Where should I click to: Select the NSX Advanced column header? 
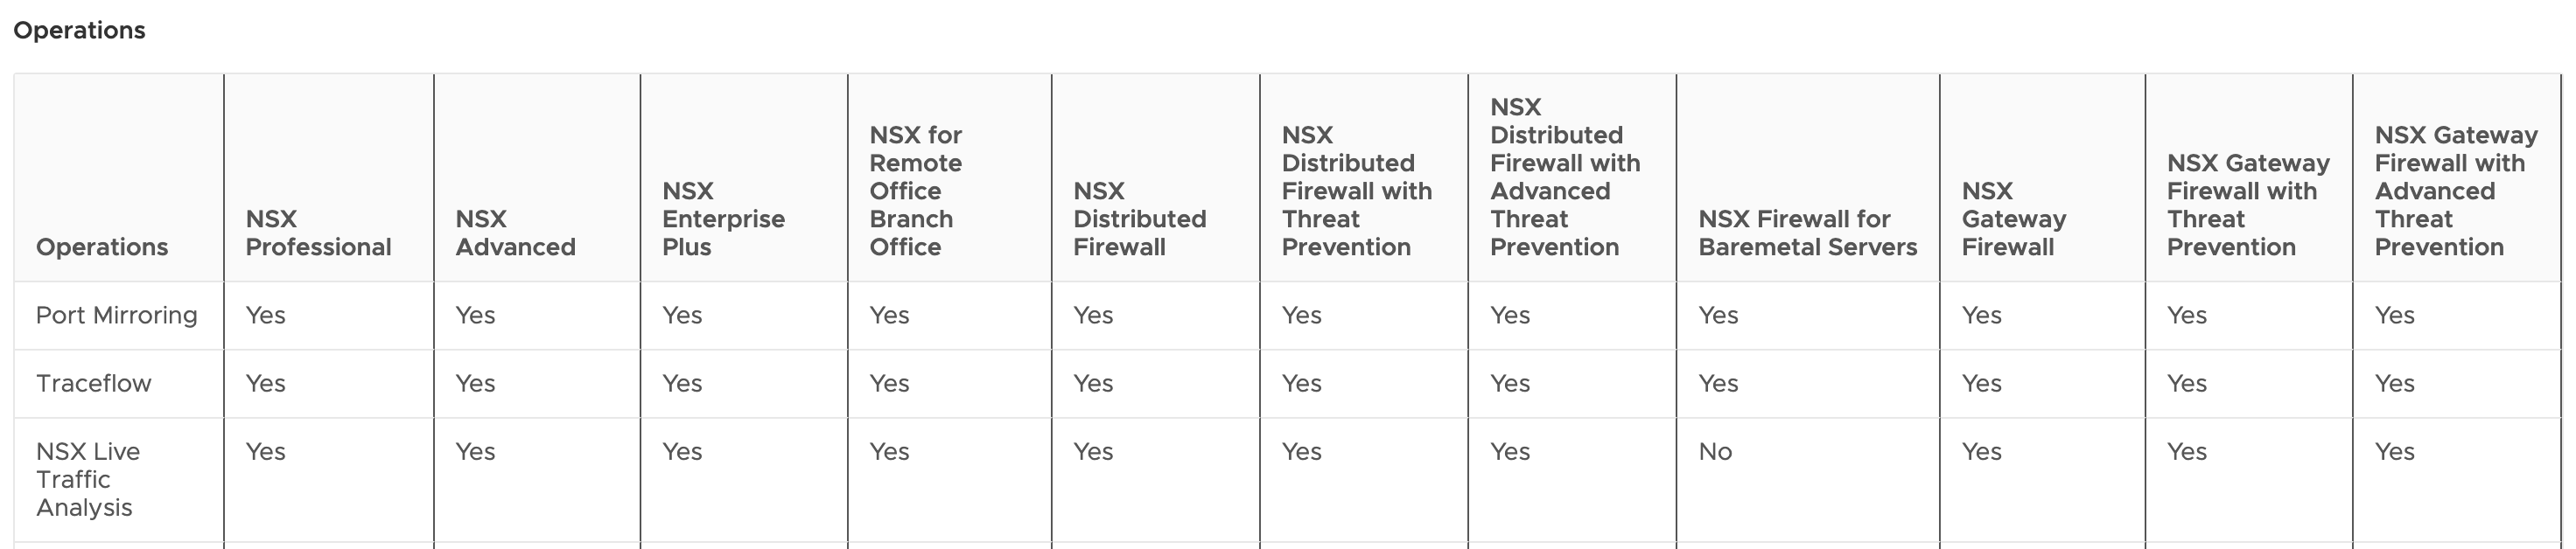point(515,233)
